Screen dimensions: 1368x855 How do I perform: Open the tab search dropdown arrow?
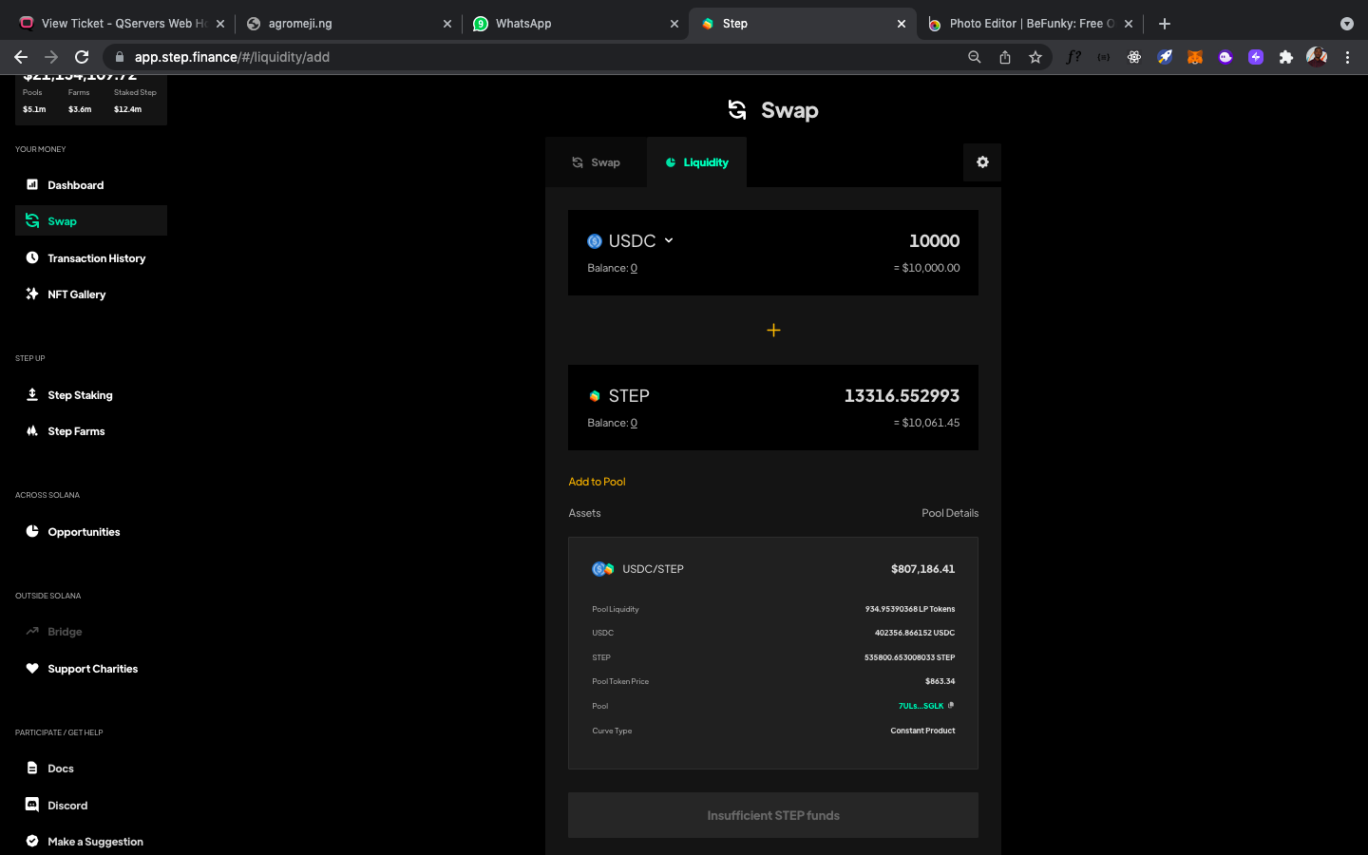[x=1347, y=24]
